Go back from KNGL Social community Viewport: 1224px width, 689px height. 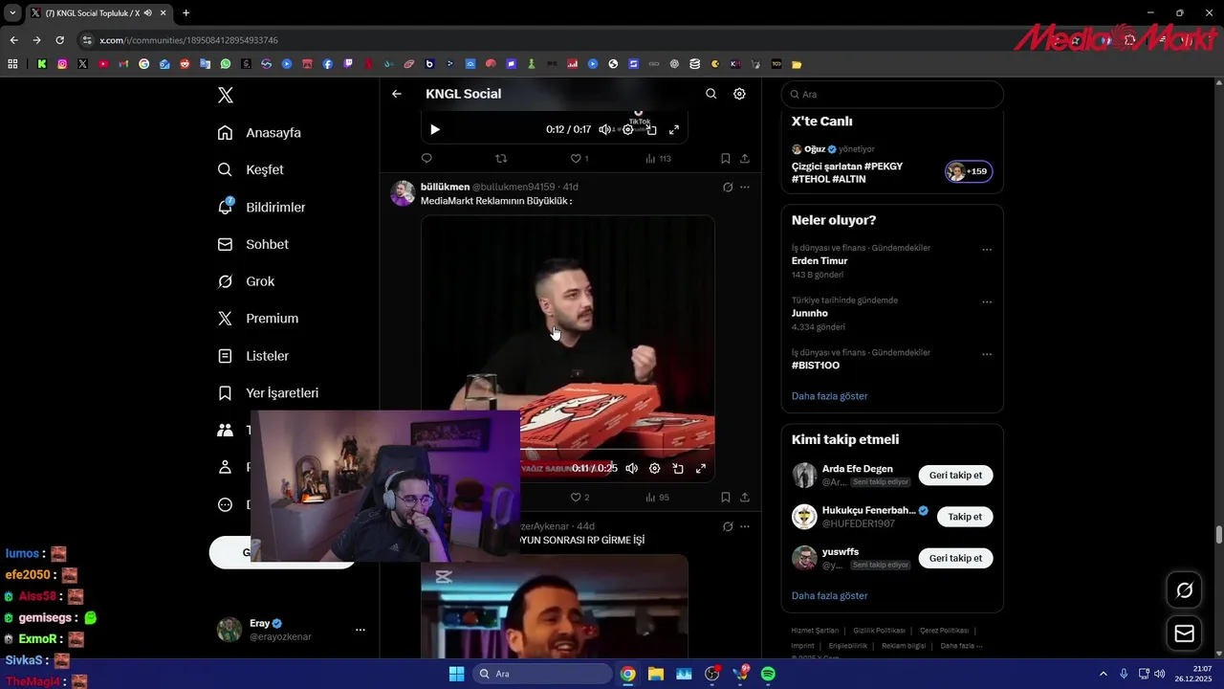[x=397, y=94]
